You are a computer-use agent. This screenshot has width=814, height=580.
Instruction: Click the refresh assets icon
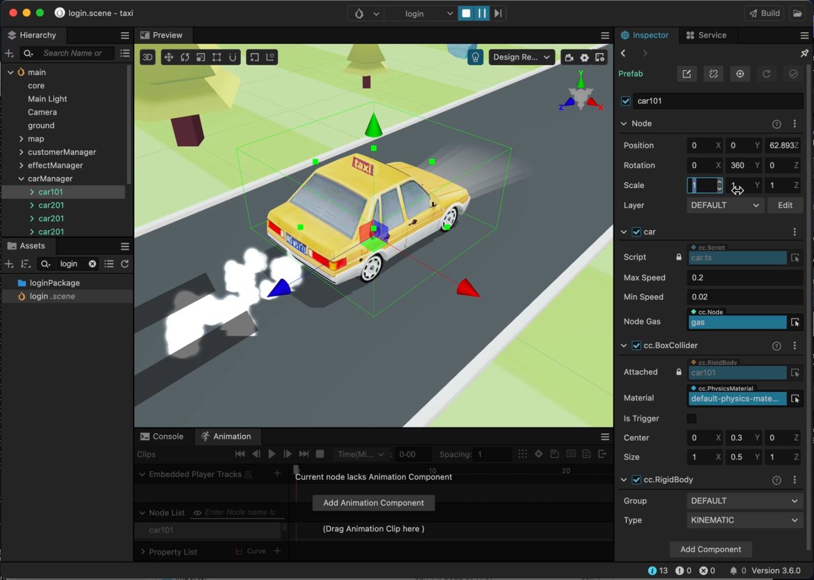[x=125, y=264]
